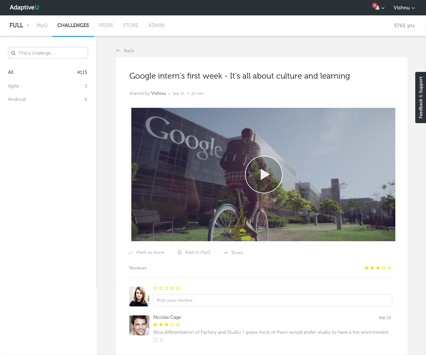Add the challenge to MyQ

[194, 253]
